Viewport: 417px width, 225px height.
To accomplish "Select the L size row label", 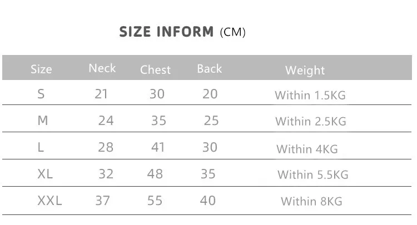I will point(41,147).
